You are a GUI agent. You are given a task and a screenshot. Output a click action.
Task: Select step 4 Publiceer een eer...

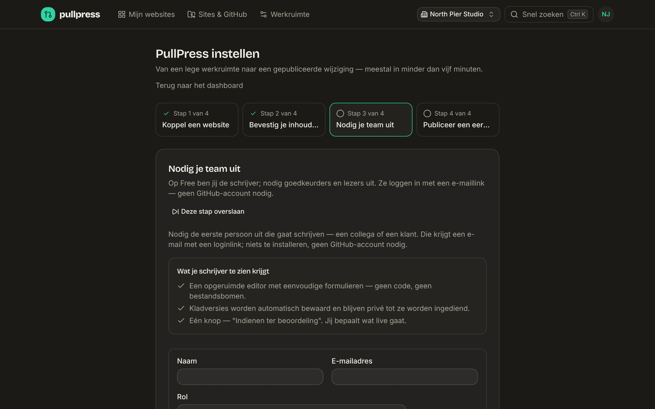pos(458,120)
